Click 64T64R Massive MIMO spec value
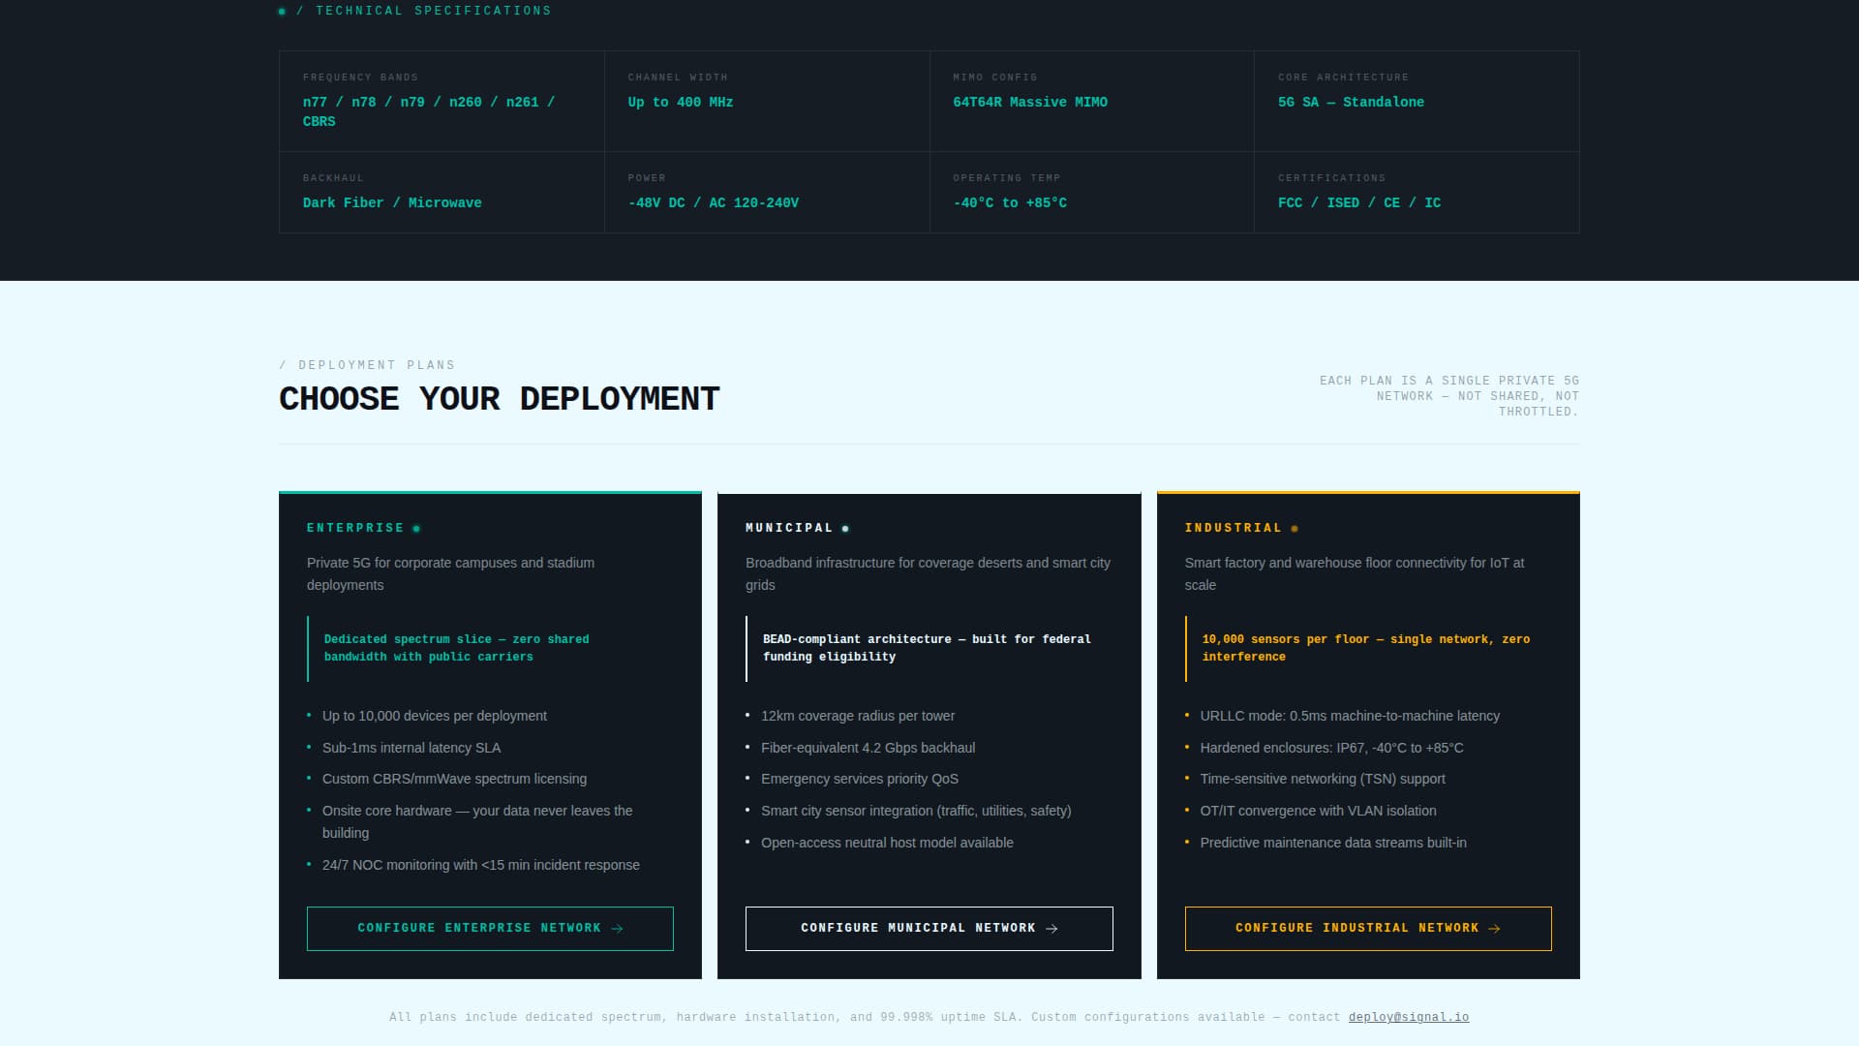The image size is (1859, 1046). (1029, 102)
